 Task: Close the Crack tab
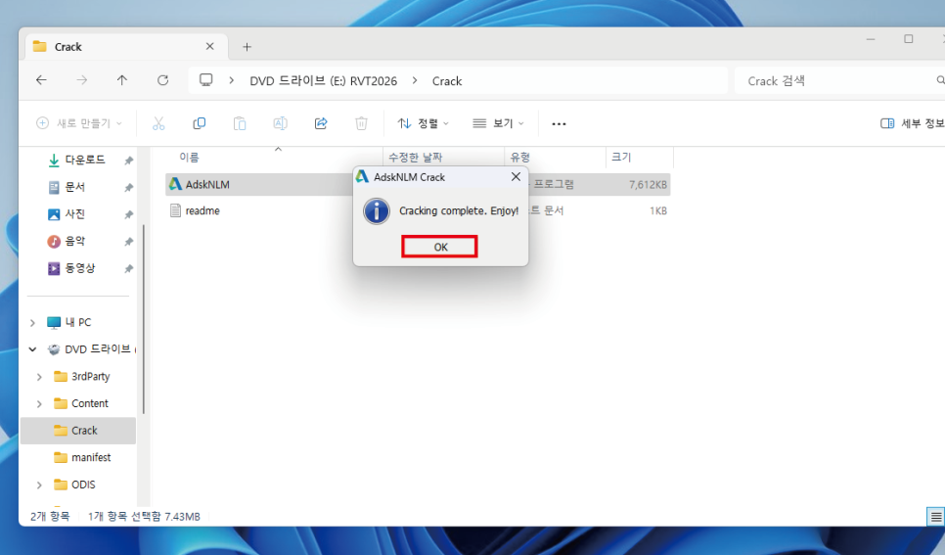209,46
